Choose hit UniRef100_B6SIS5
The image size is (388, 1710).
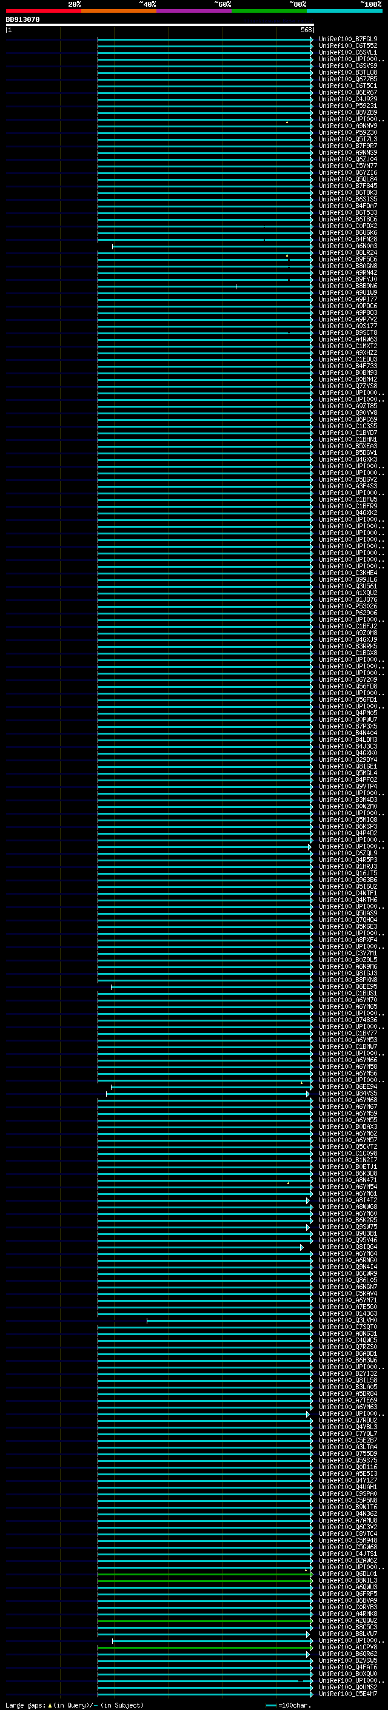(x=347, y=199)
